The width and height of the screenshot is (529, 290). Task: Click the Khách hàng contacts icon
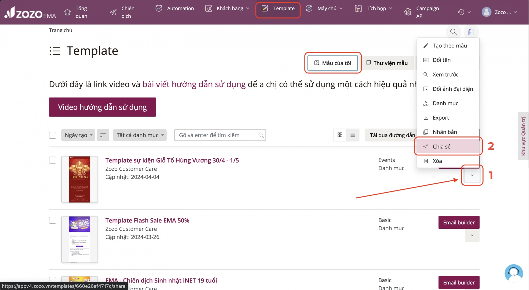tap(209, 8)
